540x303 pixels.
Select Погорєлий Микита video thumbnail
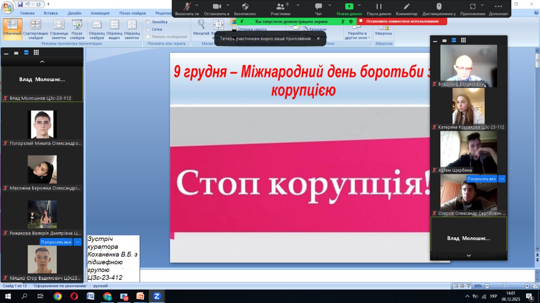[x=42, y=125]
